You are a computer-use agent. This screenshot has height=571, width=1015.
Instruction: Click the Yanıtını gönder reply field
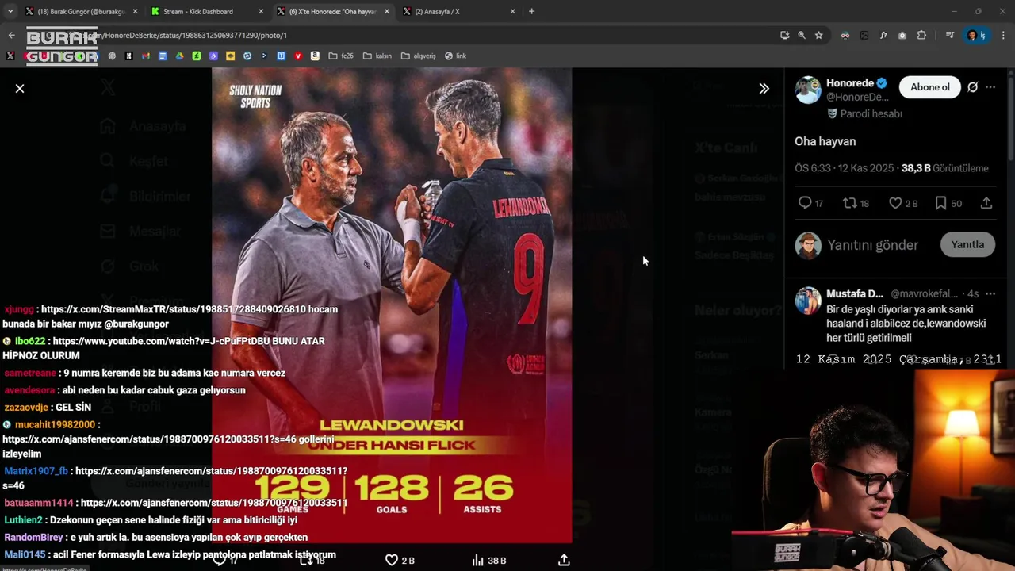(x=872, y=245)
